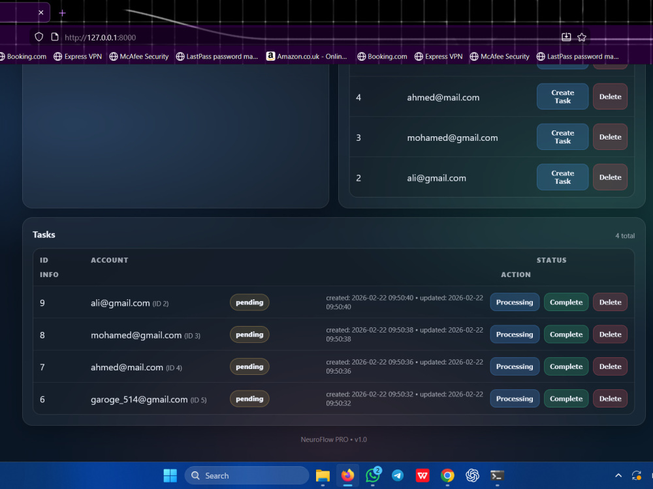The image size is (653, 489).
Task: Mark task 9 as Processing
Action: [x=515, y=303]
